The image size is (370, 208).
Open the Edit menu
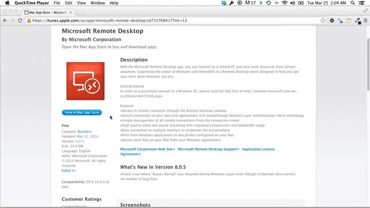[x=68, y=3]
